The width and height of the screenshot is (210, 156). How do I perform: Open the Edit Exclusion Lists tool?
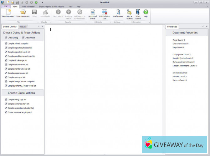tap(104, 12)
